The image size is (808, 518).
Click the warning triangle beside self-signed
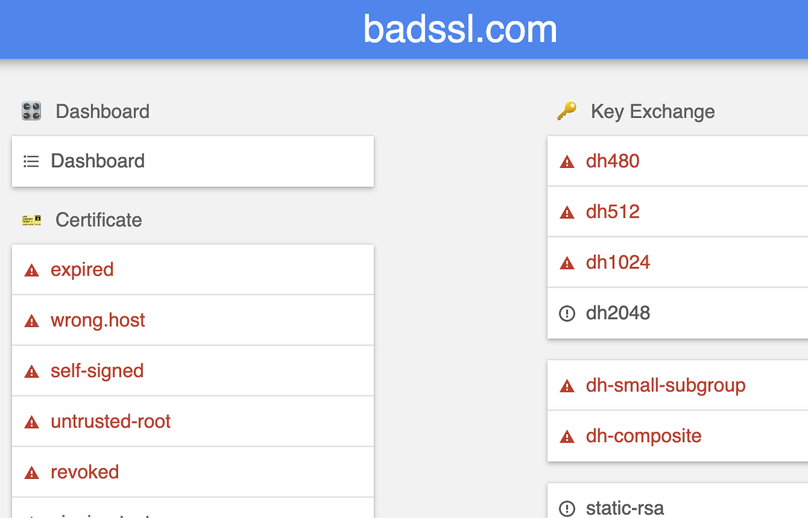tap(32, 371)
